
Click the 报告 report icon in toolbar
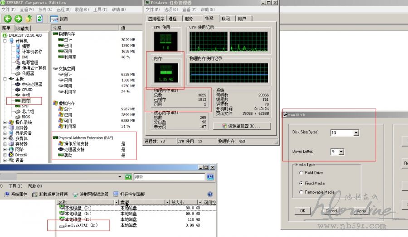[x=54, y=19]
